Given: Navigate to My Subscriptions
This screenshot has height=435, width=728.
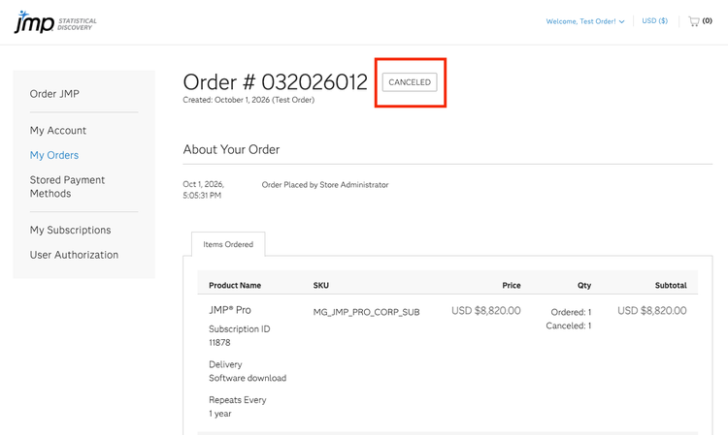Looking at the screenshot, I should click(x=70, y=230).
